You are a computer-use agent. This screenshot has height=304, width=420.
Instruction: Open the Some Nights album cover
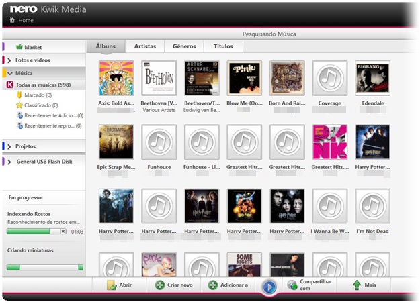245,264
